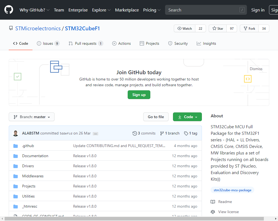The height and width of the screenshot is (221, 278).
Task: Click the scales icon beside View license
Action: click(213, 212)
